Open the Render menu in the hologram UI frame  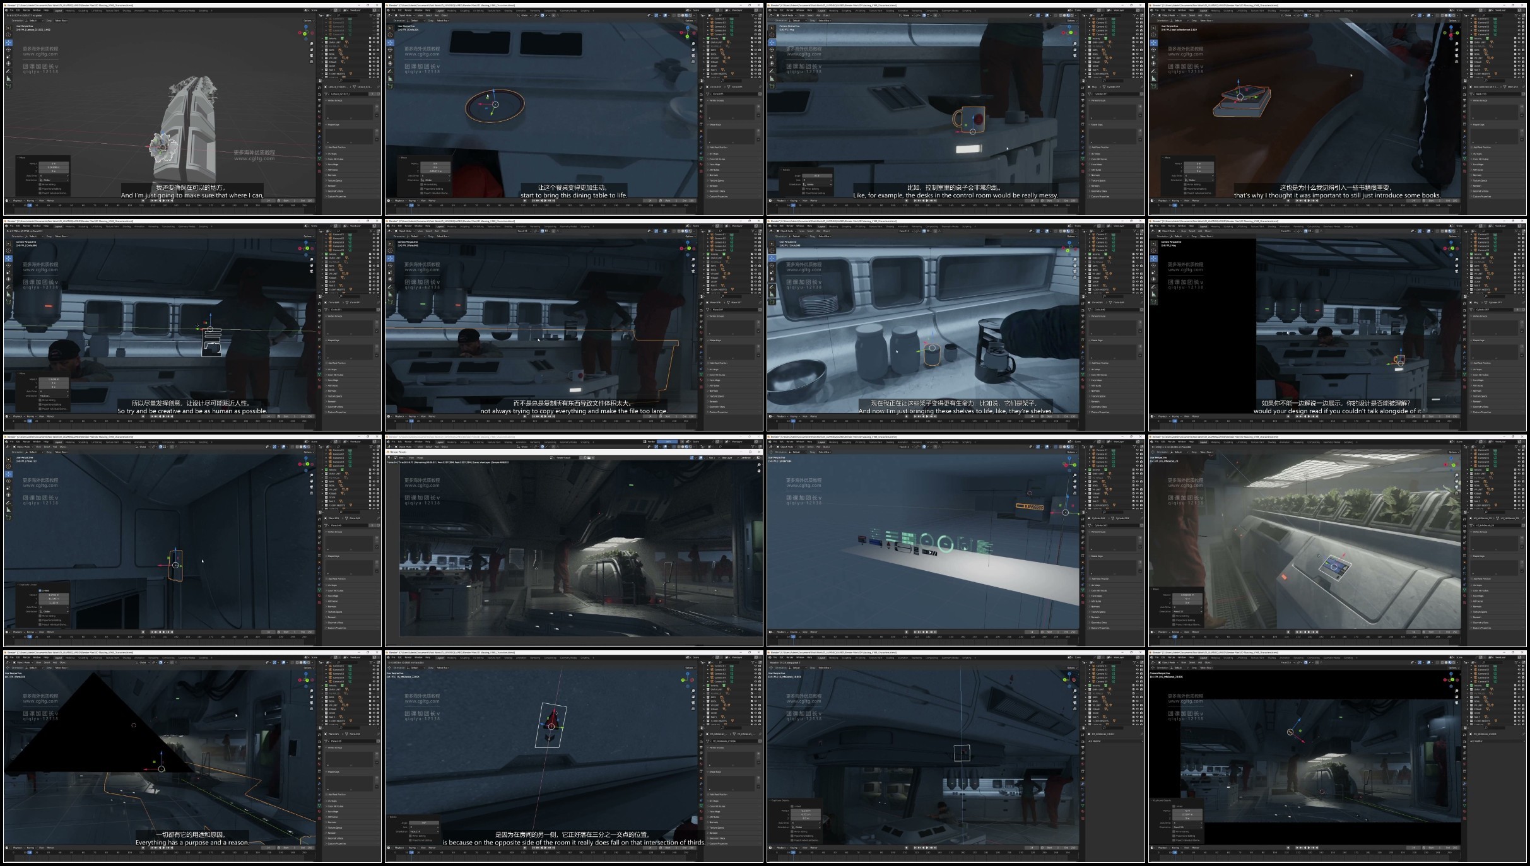pos(790,442)
